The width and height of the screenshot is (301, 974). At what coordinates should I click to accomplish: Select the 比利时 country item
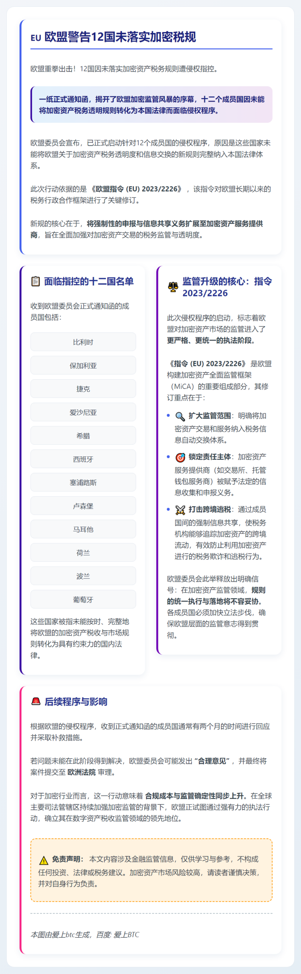(83, 342)
